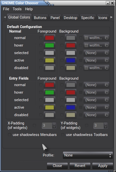Switch to the Buttons tab
116x172 pixels.
coord(40,18)
